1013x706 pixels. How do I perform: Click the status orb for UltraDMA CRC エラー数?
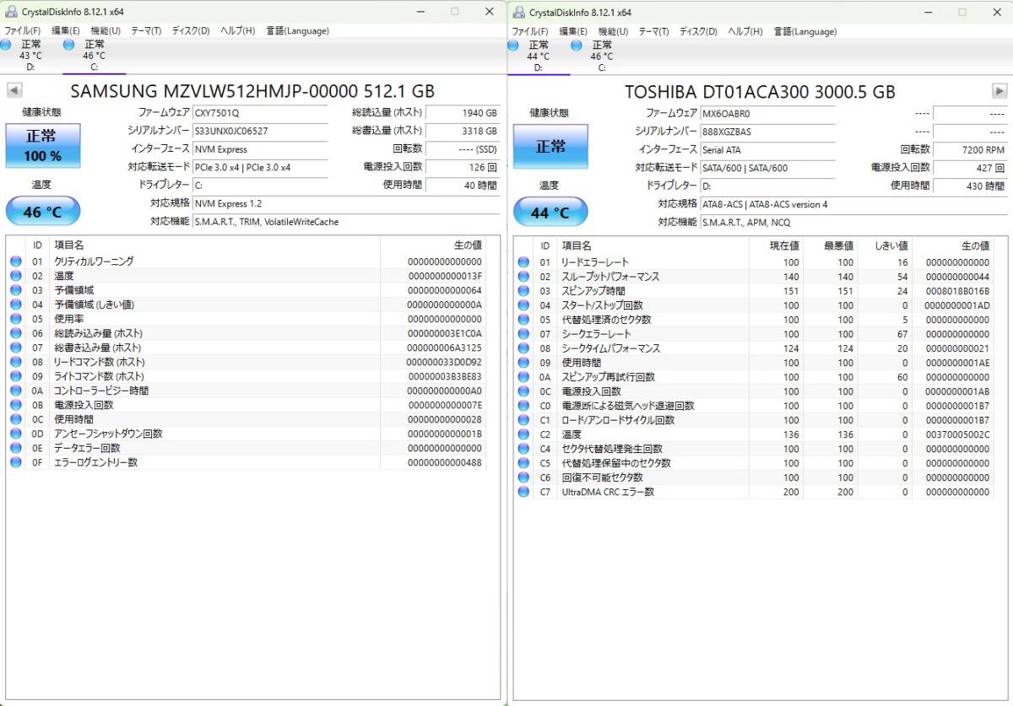coord(523,492)
